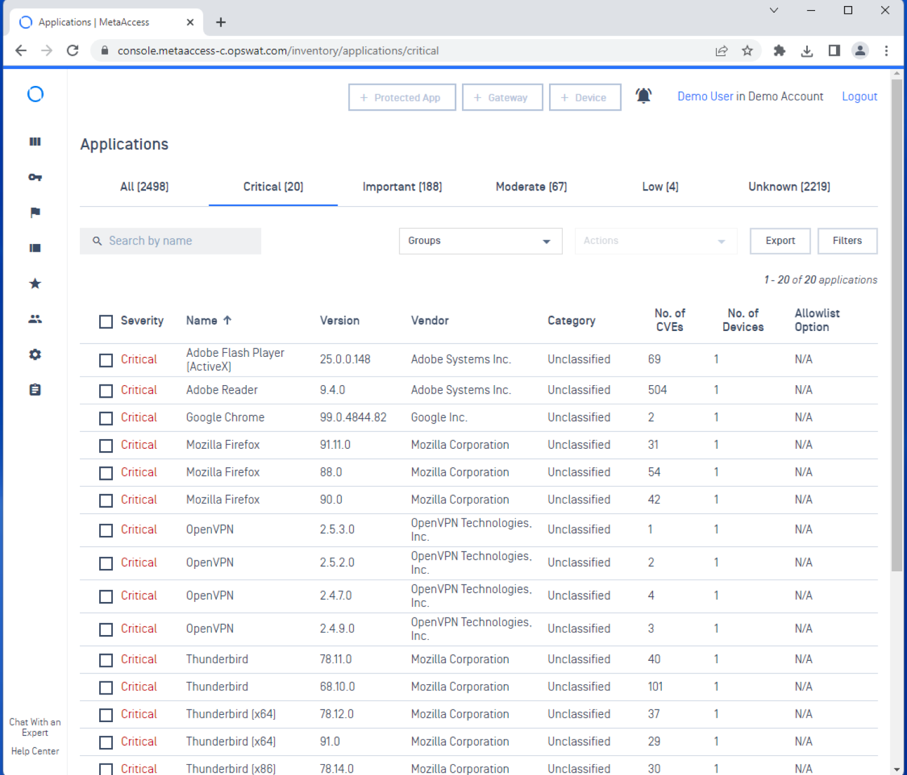Click the site lock icon in the address bar

[x=105, y=50]
